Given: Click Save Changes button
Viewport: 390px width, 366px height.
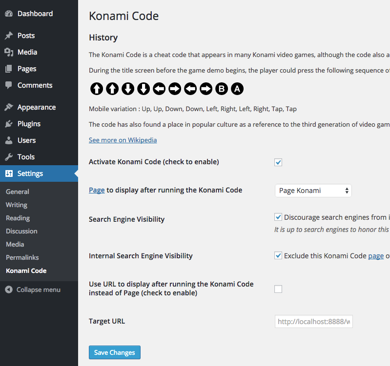Looking at the screenshot, I should 114,352.
